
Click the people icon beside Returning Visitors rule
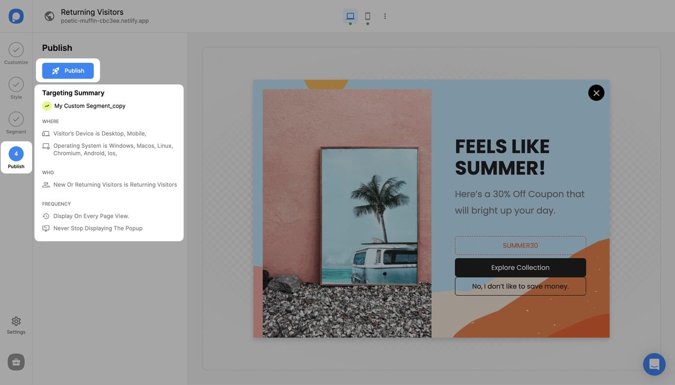pos(46,185)
